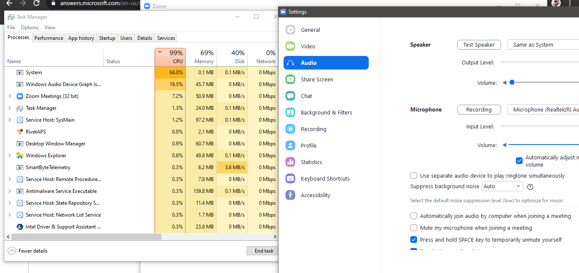Expand Service Host: Remote Procedure row
The width and height of the screenshot is (579, 273).
[x=10, y=179]
